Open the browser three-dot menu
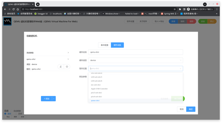 coord(217,9)
